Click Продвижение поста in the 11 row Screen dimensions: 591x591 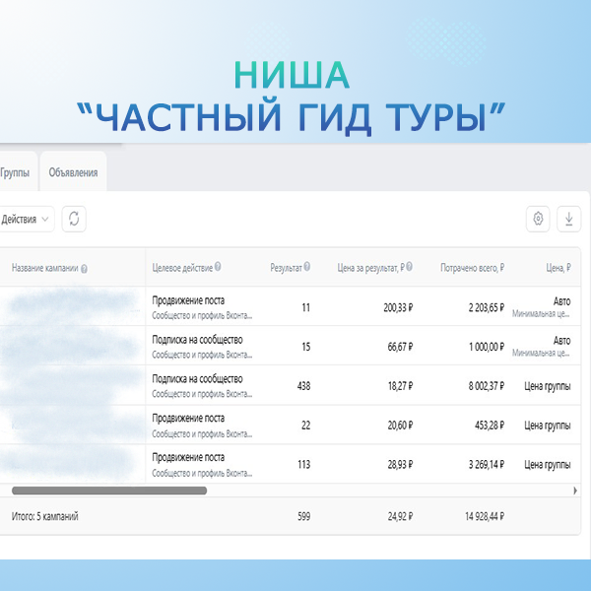pyautogui.click(x=188, y=300)
